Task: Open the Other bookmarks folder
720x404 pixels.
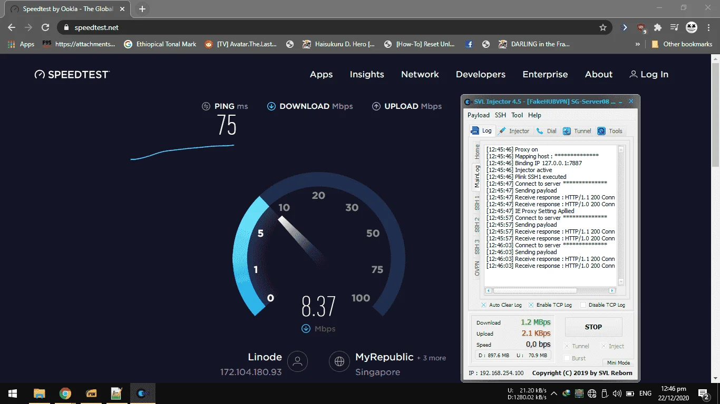Action: [682, 44]
